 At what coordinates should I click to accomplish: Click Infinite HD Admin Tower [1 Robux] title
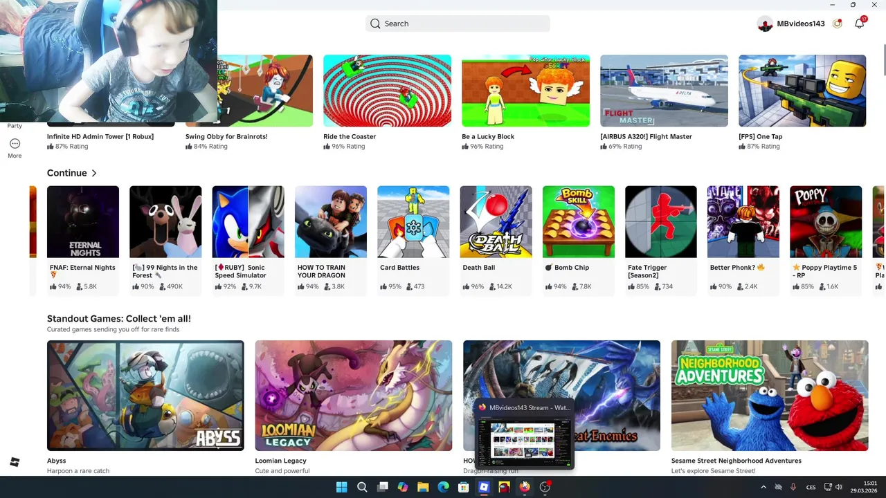point(100,136)
